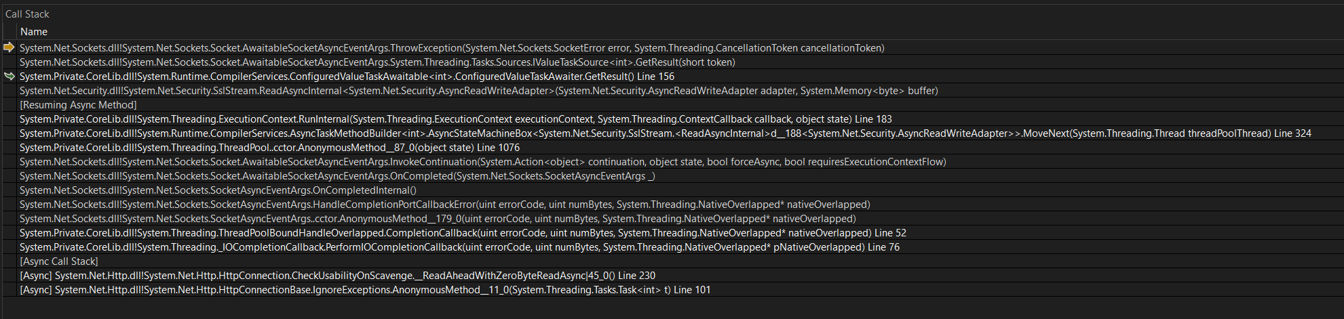This screenshot has height=319, width=1344.
Task: Select the OnCompletedInternal() stack frame
Action: [218, 190]
